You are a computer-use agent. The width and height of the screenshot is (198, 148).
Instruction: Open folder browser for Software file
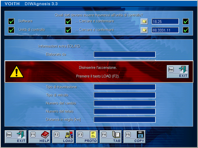pos(144,21)
